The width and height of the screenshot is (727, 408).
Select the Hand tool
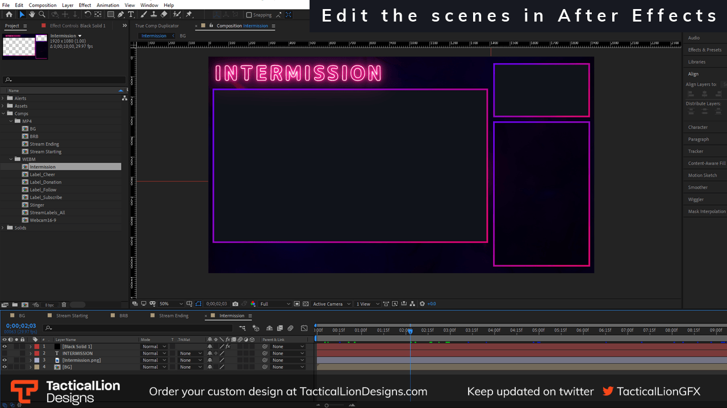32,14
